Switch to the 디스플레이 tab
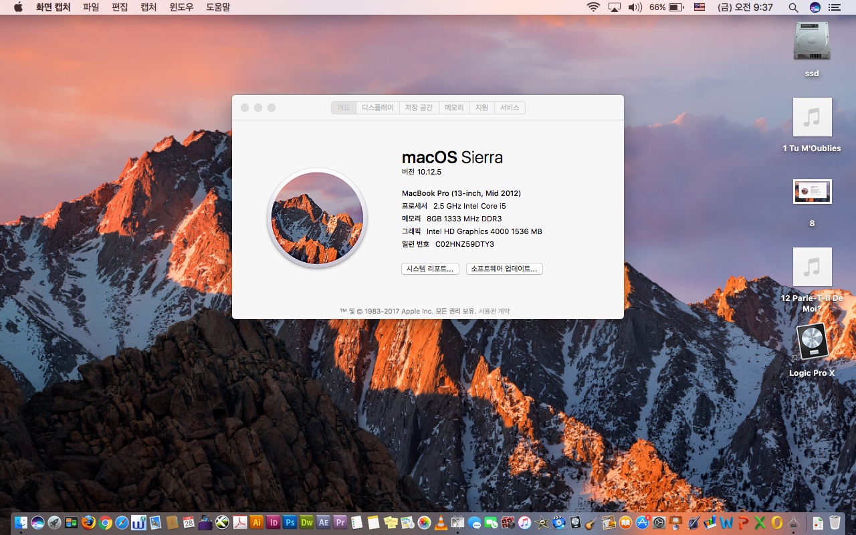856x535 pixels. (378, 108)
